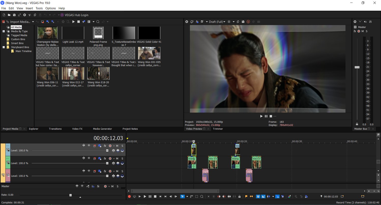This screenshot has height=205, width=381.
Task: Toggle the Master bus fader lock icon
Action: tap(357, 124)
